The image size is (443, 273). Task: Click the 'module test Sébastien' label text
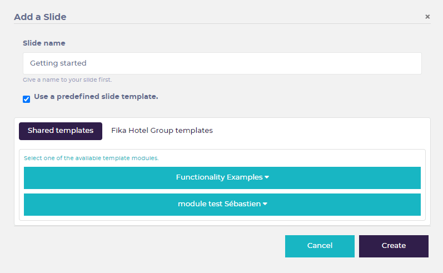click(x=219, y=203)
